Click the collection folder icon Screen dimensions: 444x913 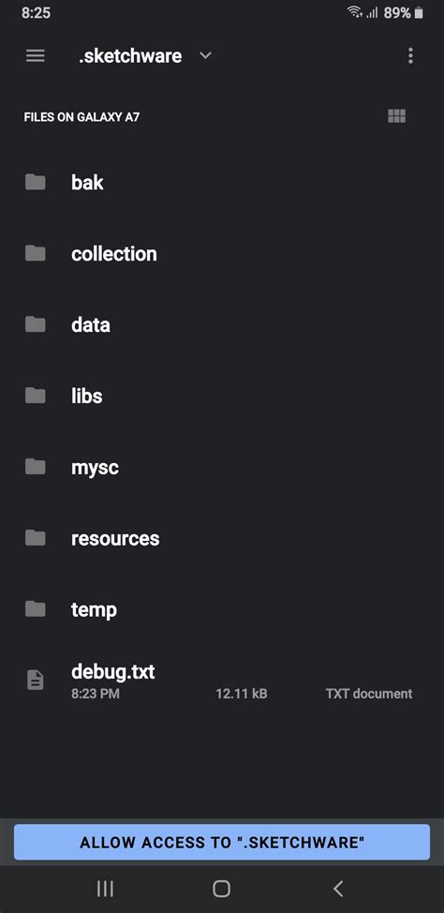(35, 253)
